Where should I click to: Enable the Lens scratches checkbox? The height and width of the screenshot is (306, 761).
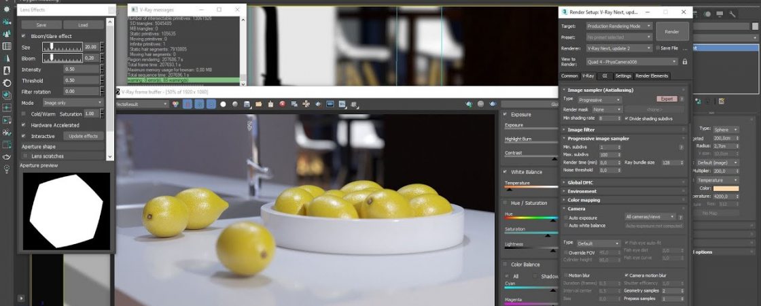click(x=25, y=156)
